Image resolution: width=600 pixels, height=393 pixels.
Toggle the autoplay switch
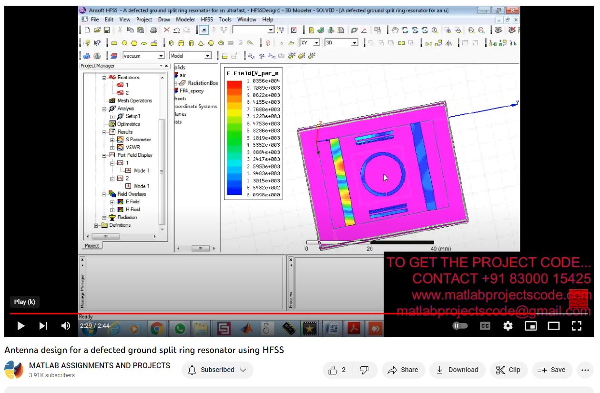coord(460,326)
